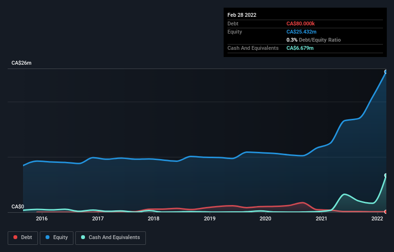The width and height of the screenshot is (394, 252).
Task: Click the tooltip's Debt row label
Action: pyautogui.click(x=233, y=23)
